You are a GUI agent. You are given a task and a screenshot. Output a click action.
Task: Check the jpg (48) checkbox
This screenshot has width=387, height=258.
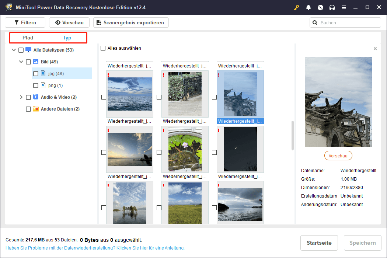point(36,74)
